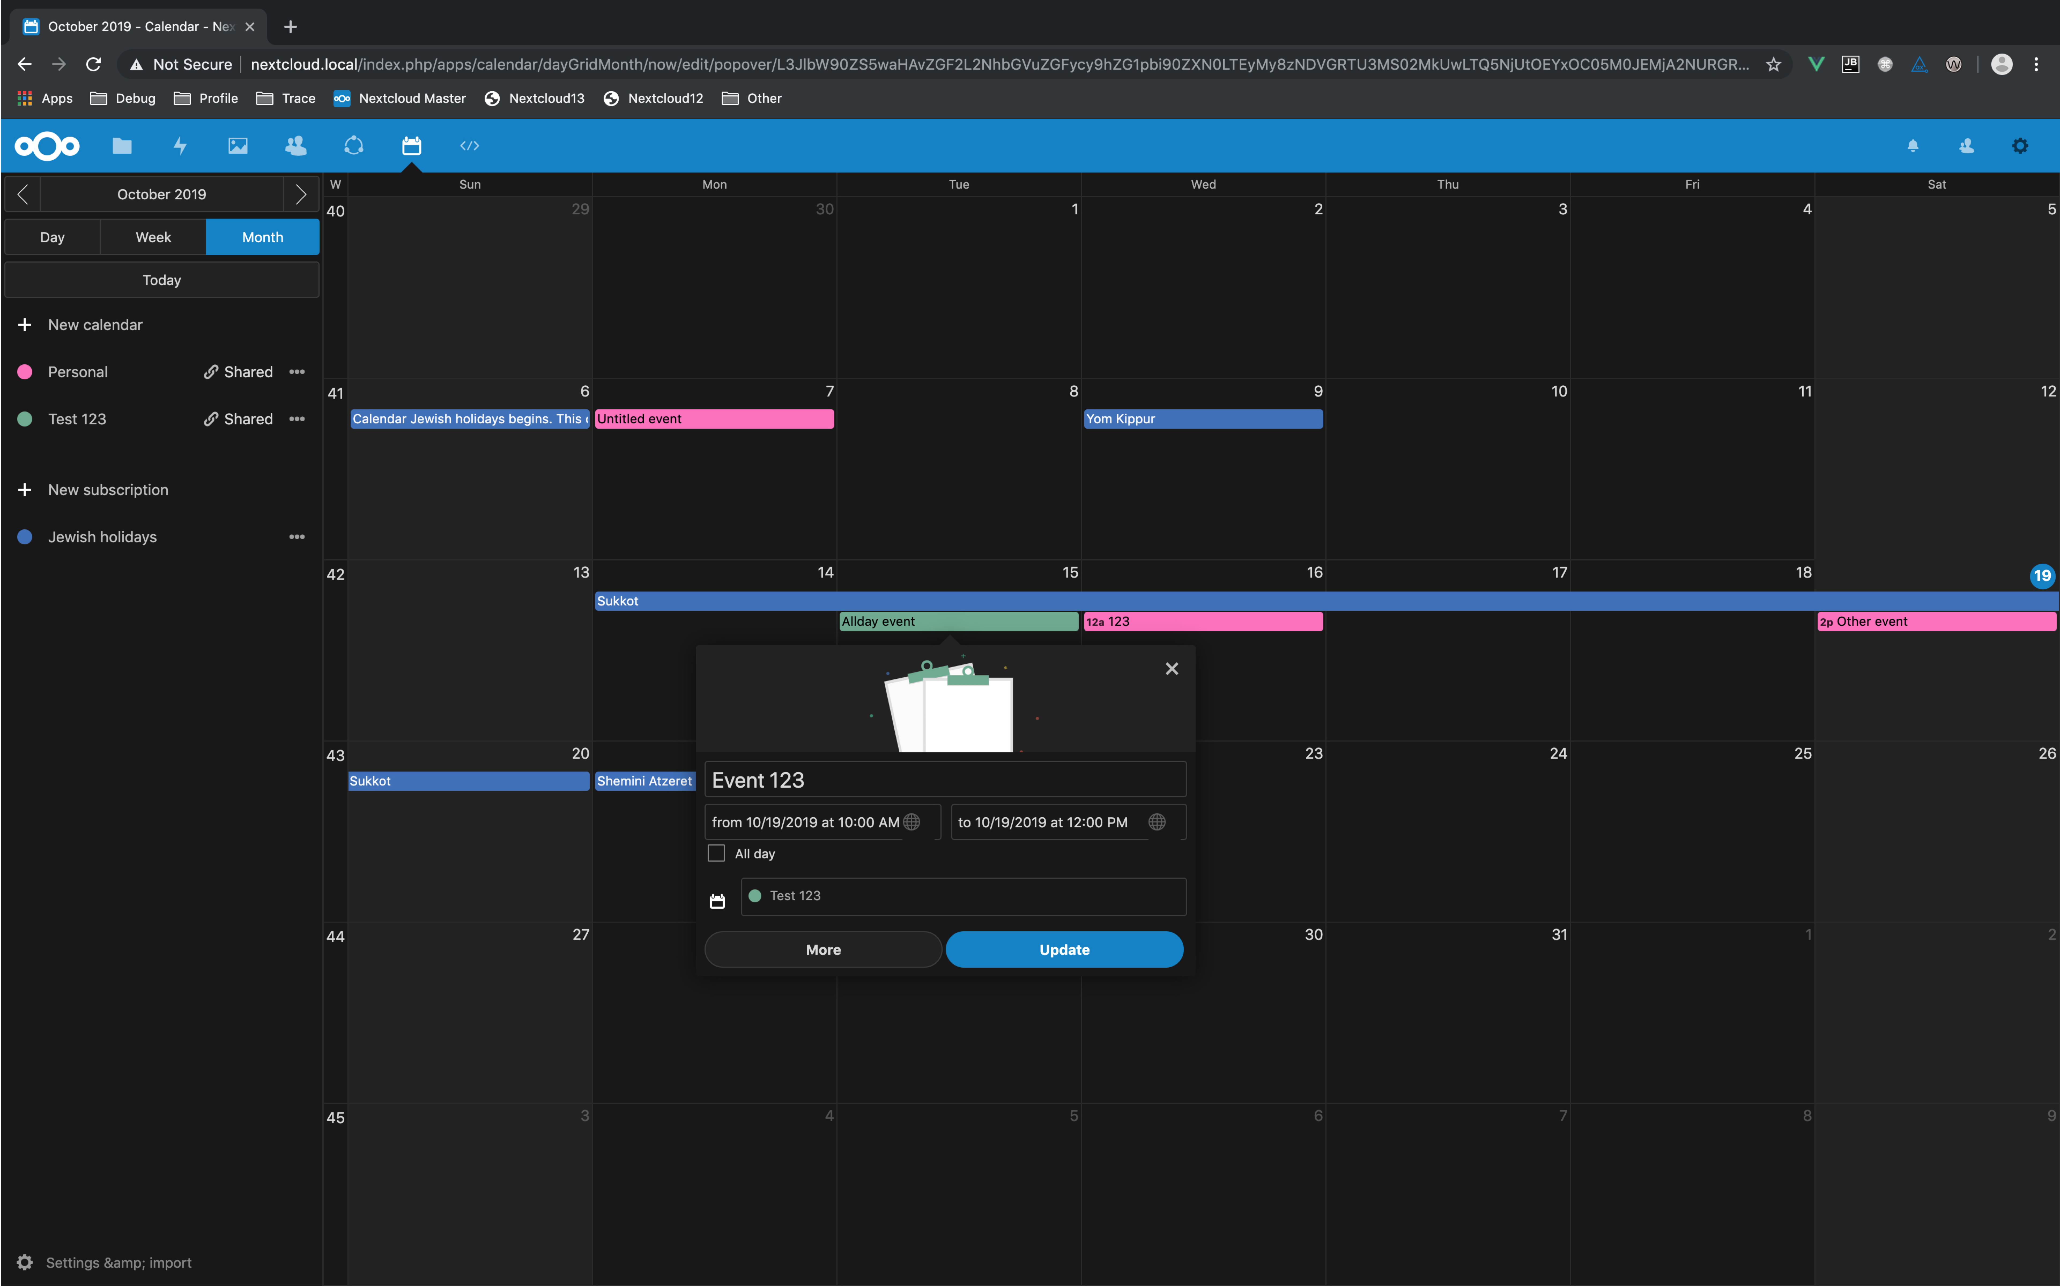Viewport: 2060px width, 1287px height.
Task: Click the browser address bar URL
Action: 1000,65
